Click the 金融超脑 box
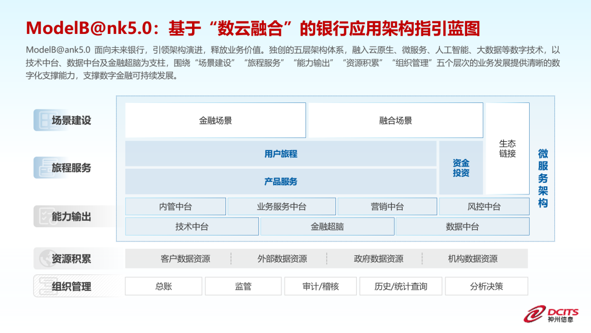This screenshot has height=333, width=591. click(327, 226)
